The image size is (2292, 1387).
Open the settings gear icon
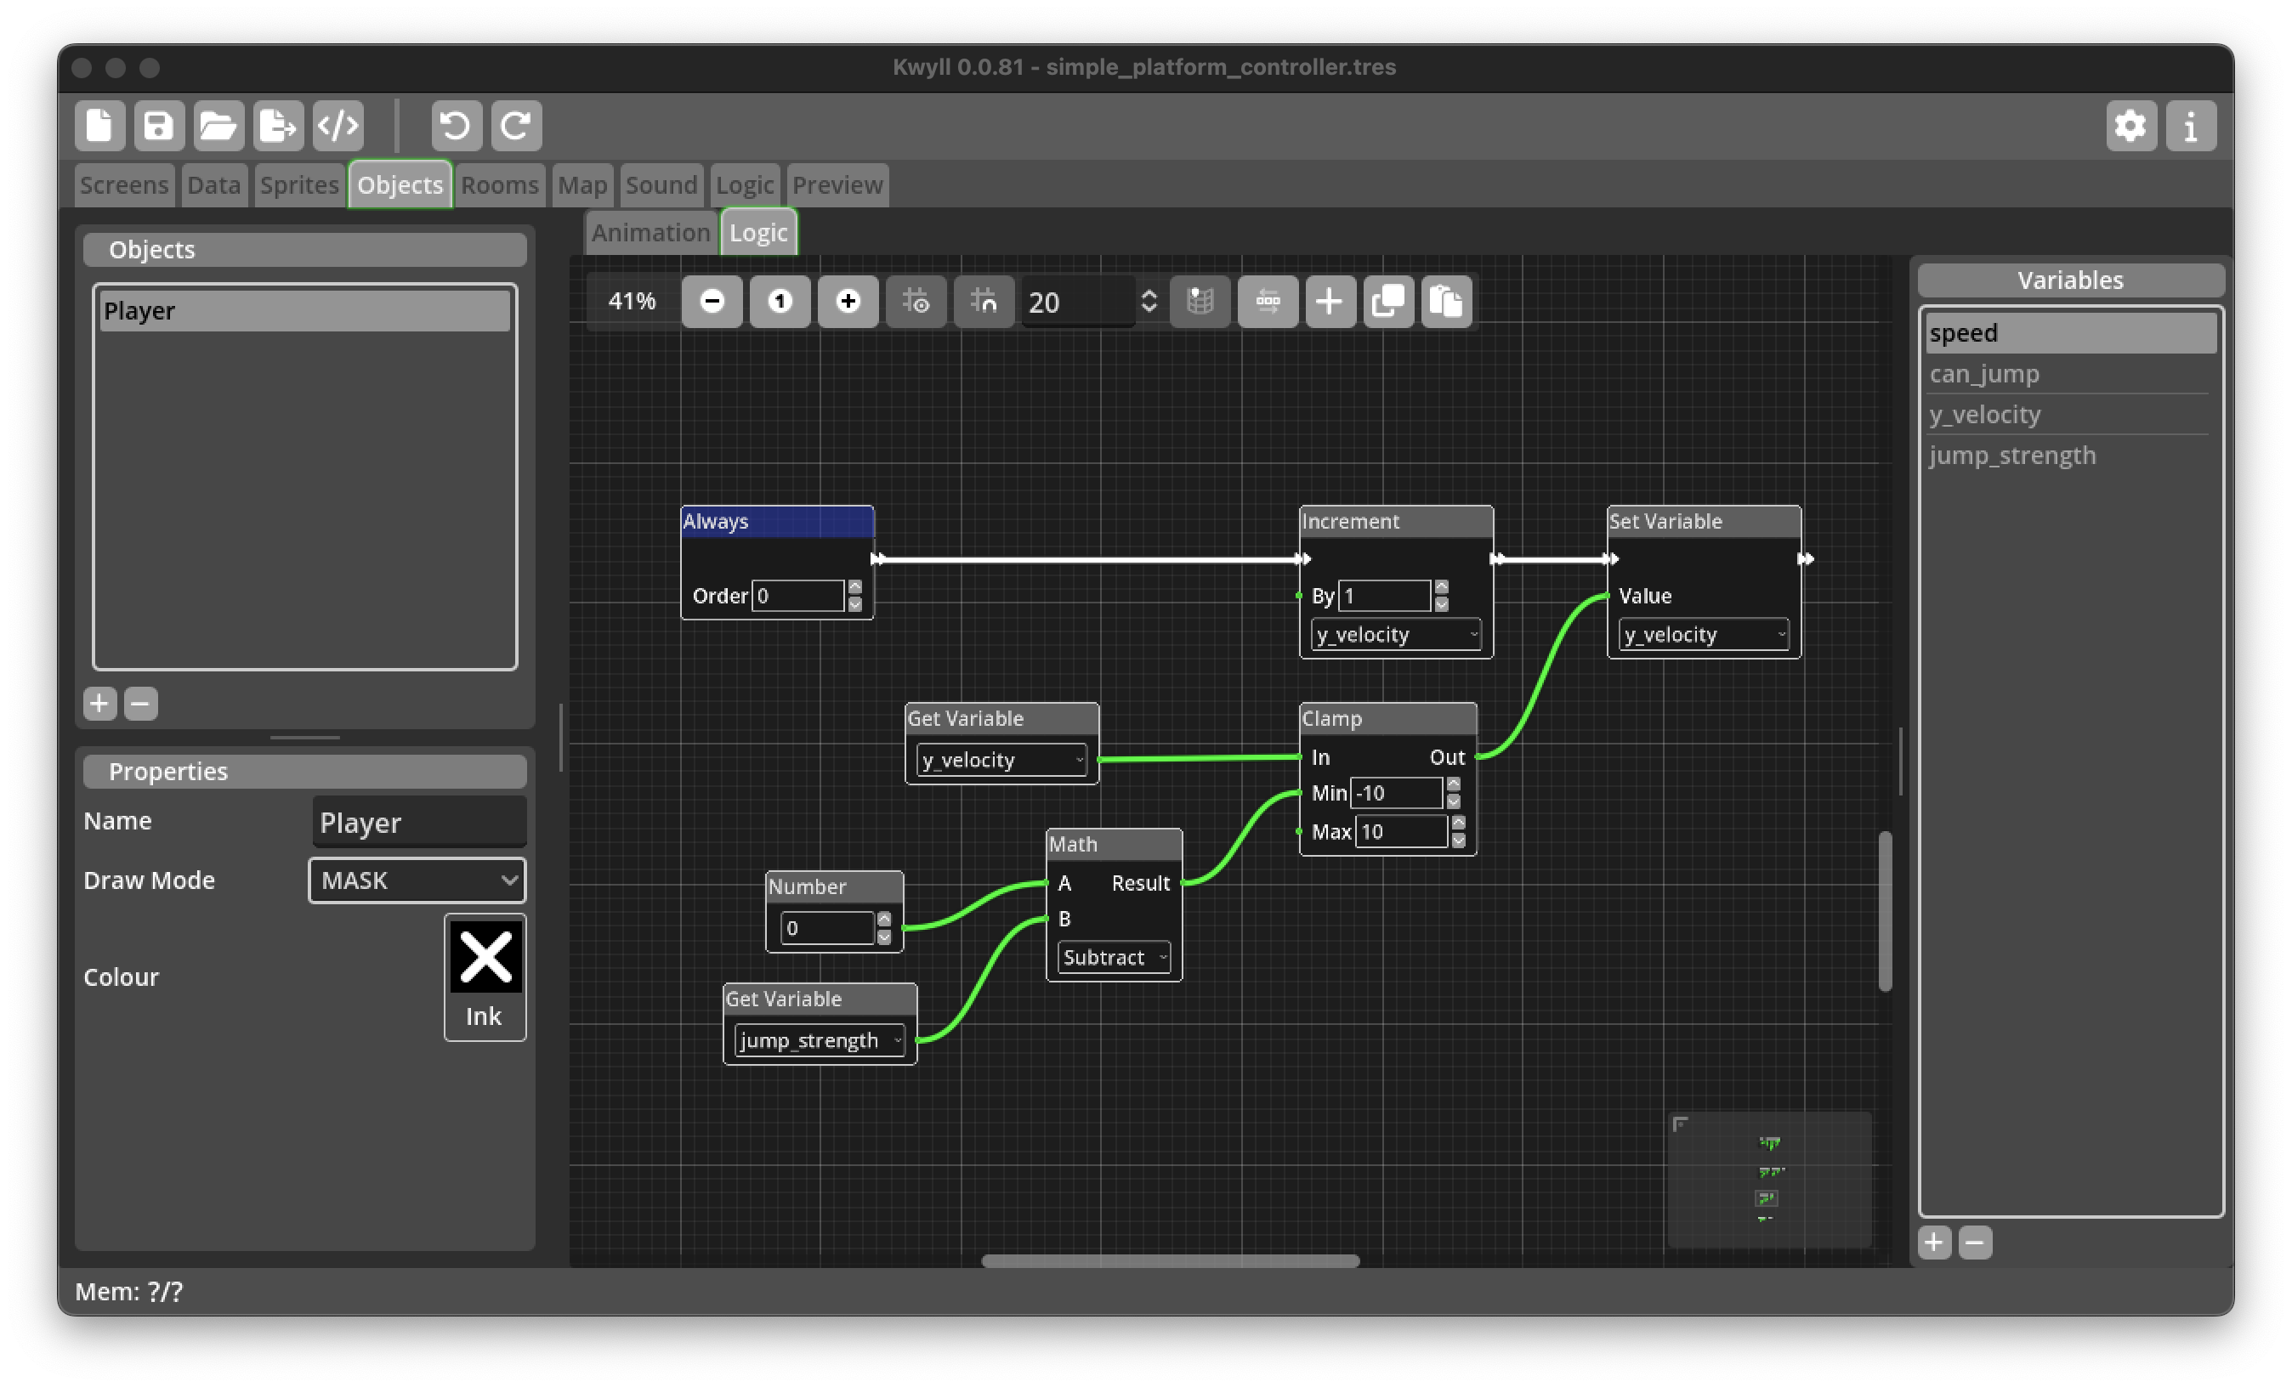(2130, 126)
